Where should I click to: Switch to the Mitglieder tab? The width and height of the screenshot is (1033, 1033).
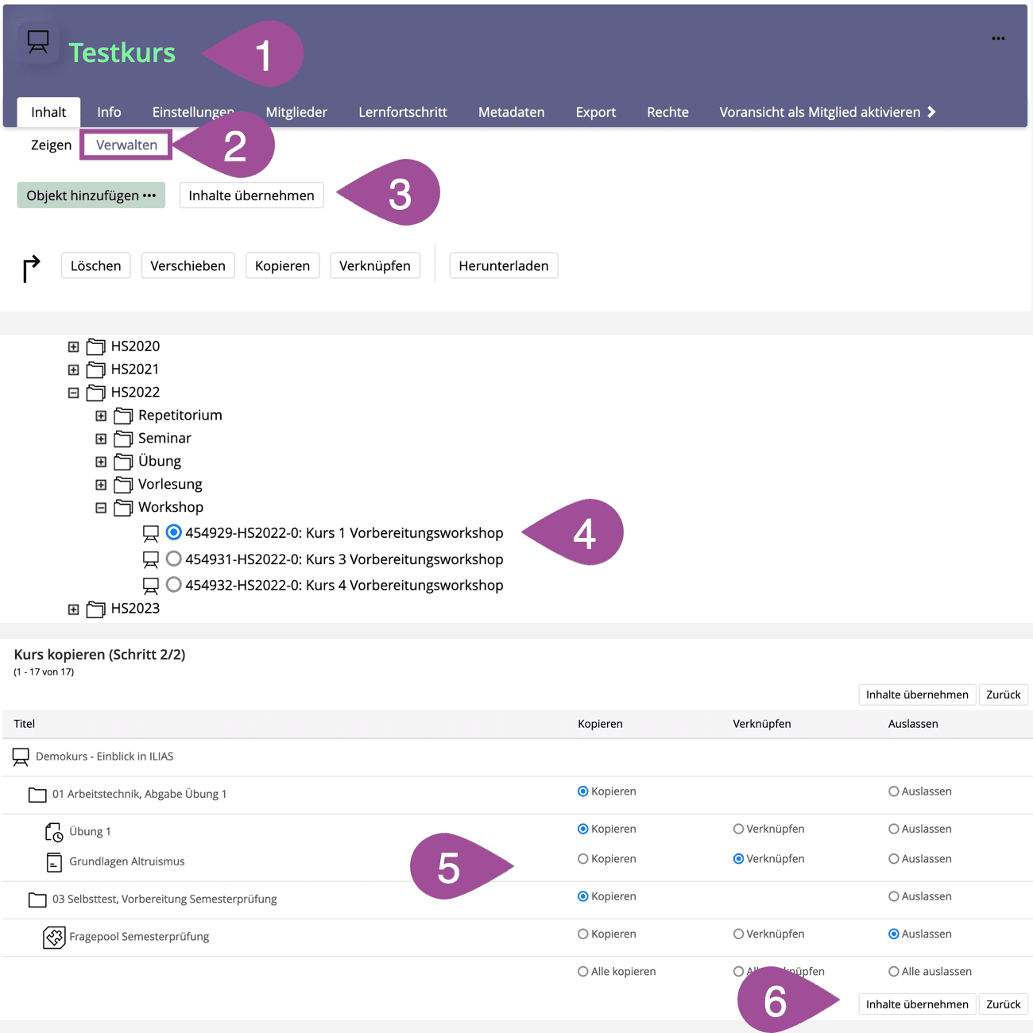[296, 112]
